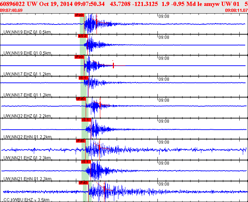This screenshot has width=248, height=202.
Task: Click the iS 1 pick flag on NN32 EHN trace
Action: tap(86, 120)
